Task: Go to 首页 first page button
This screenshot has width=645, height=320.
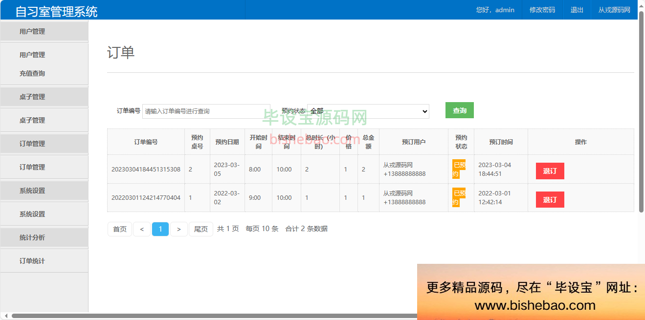Action: 119,229
